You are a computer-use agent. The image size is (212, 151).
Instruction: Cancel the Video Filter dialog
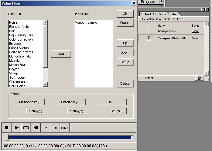coord(125,23)
